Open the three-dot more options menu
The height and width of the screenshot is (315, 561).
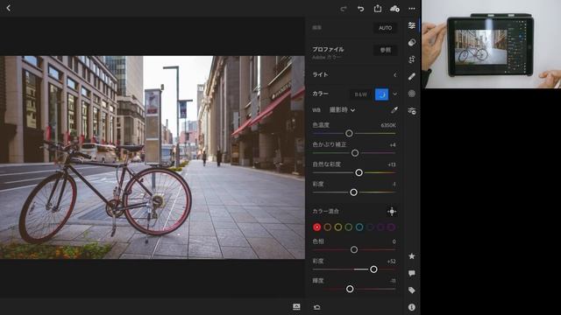point(412,9)
